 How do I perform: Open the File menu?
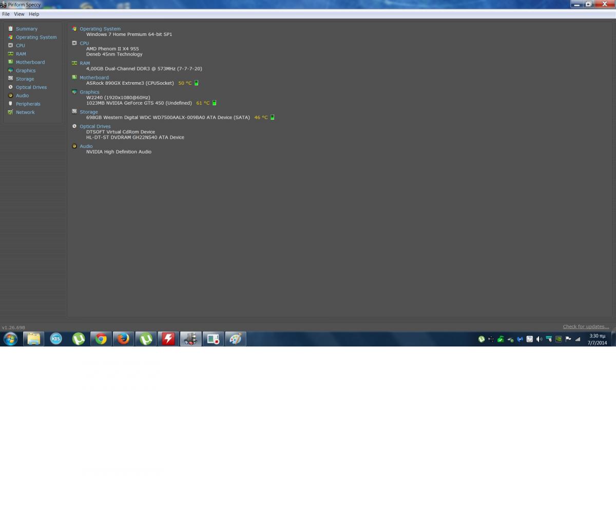(x=6, y=14)
